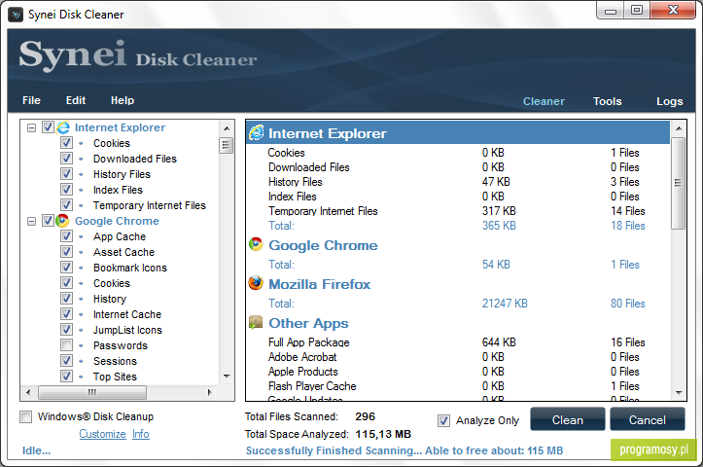Select Internet Cache tree item
The width and height of the screenshot is (703, 467).
pos(127,314)
